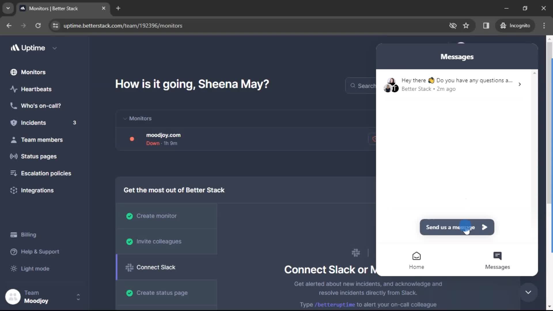Image resolution: width=553 pixels, height=311 pixels.
Task: Open the Incidents section
Action: coord(33,123)
